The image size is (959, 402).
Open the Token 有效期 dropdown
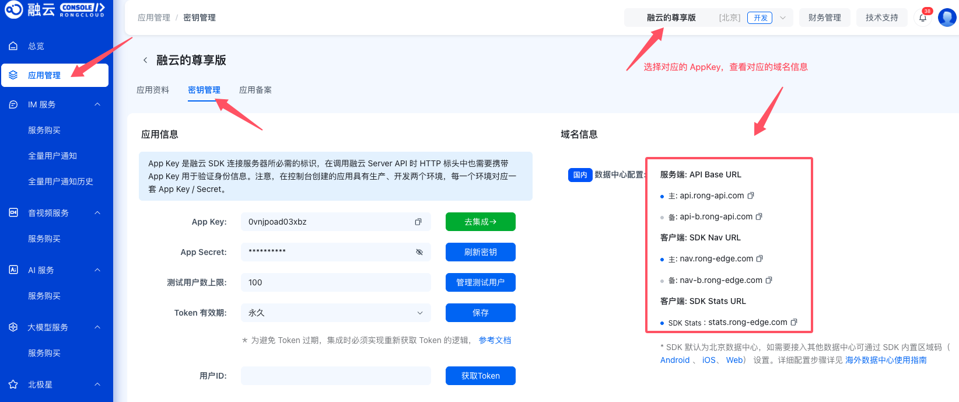pos(336,313)
